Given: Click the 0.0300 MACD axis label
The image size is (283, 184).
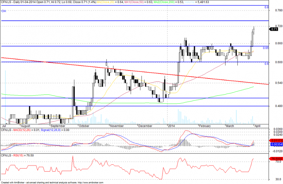Looking at the screenshot, I should [278, 132].
